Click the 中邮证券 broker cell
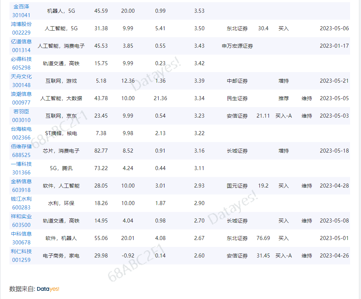The width and height of the screenshot is (361, 299). [x=237, y=81]
